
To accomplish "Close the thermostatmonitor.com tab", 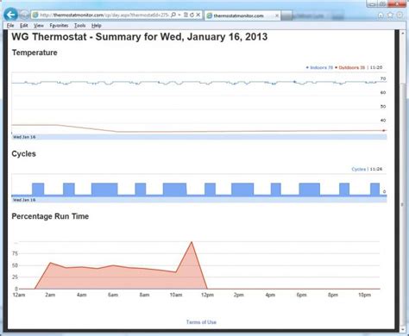I will [277, 16].
